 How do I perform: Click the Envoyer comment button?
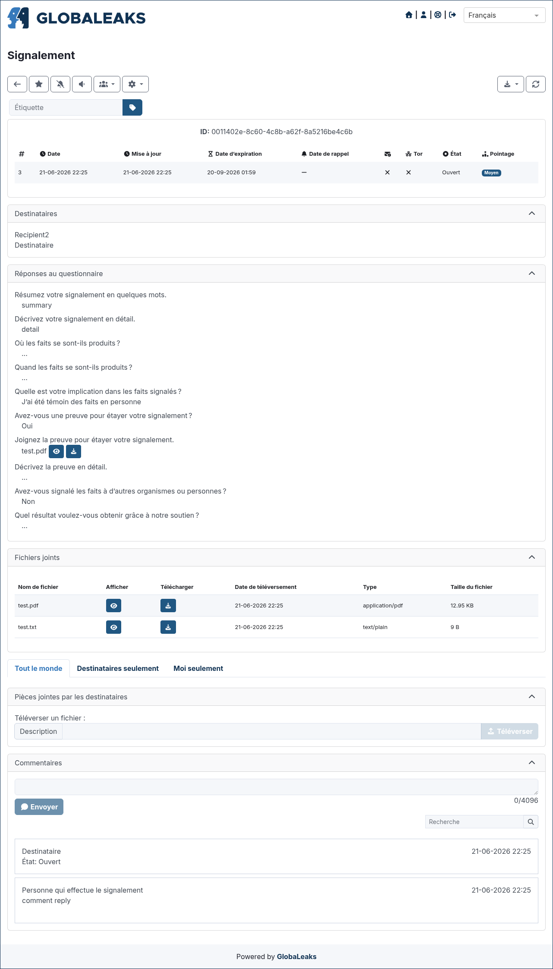coord(39,807)
